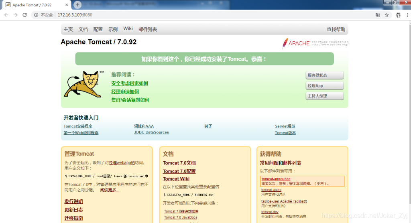Viewport: 411px width, 223px height.
Task: Open the Wiki nav item
Action: point(128,28)
